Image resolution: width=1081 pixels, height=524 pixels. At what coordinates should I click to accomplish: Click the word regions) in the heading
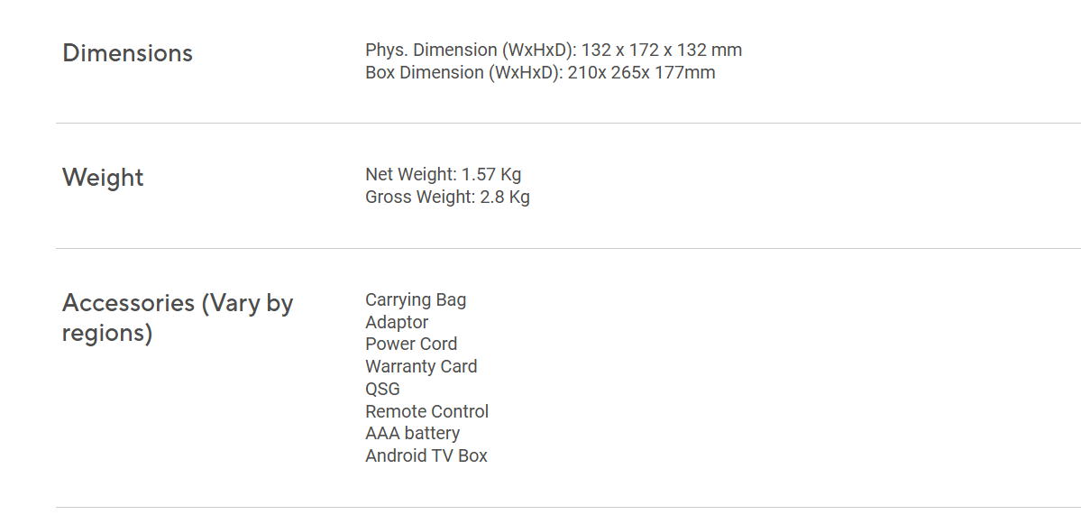coord(107,334)
